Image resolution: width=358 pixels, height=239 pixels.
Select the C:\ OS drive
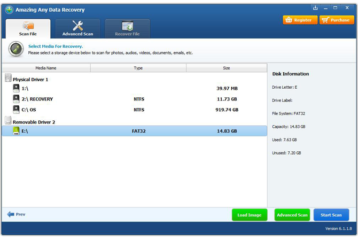pyautogui.click(x=135, y=110)
